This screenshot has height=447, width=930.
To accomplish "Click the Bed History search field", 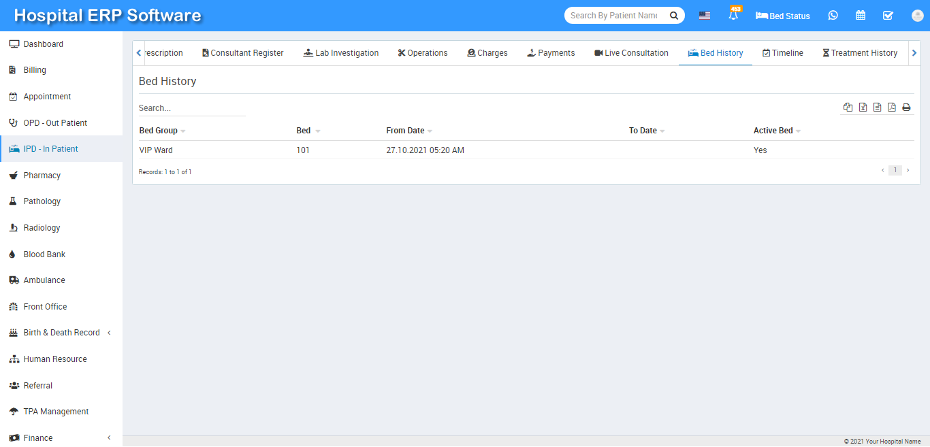I will (x=191, y=108).
